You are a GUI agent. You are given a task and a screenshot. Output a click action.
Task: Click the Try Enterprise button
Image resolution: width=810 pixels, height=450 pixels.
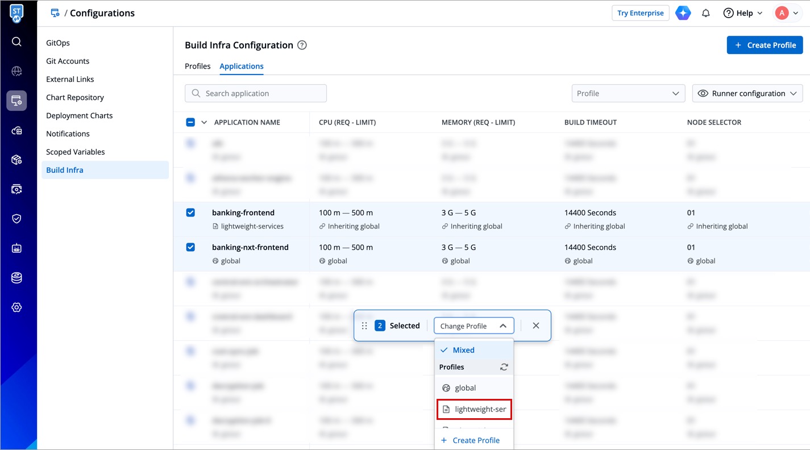coord(640,13)
